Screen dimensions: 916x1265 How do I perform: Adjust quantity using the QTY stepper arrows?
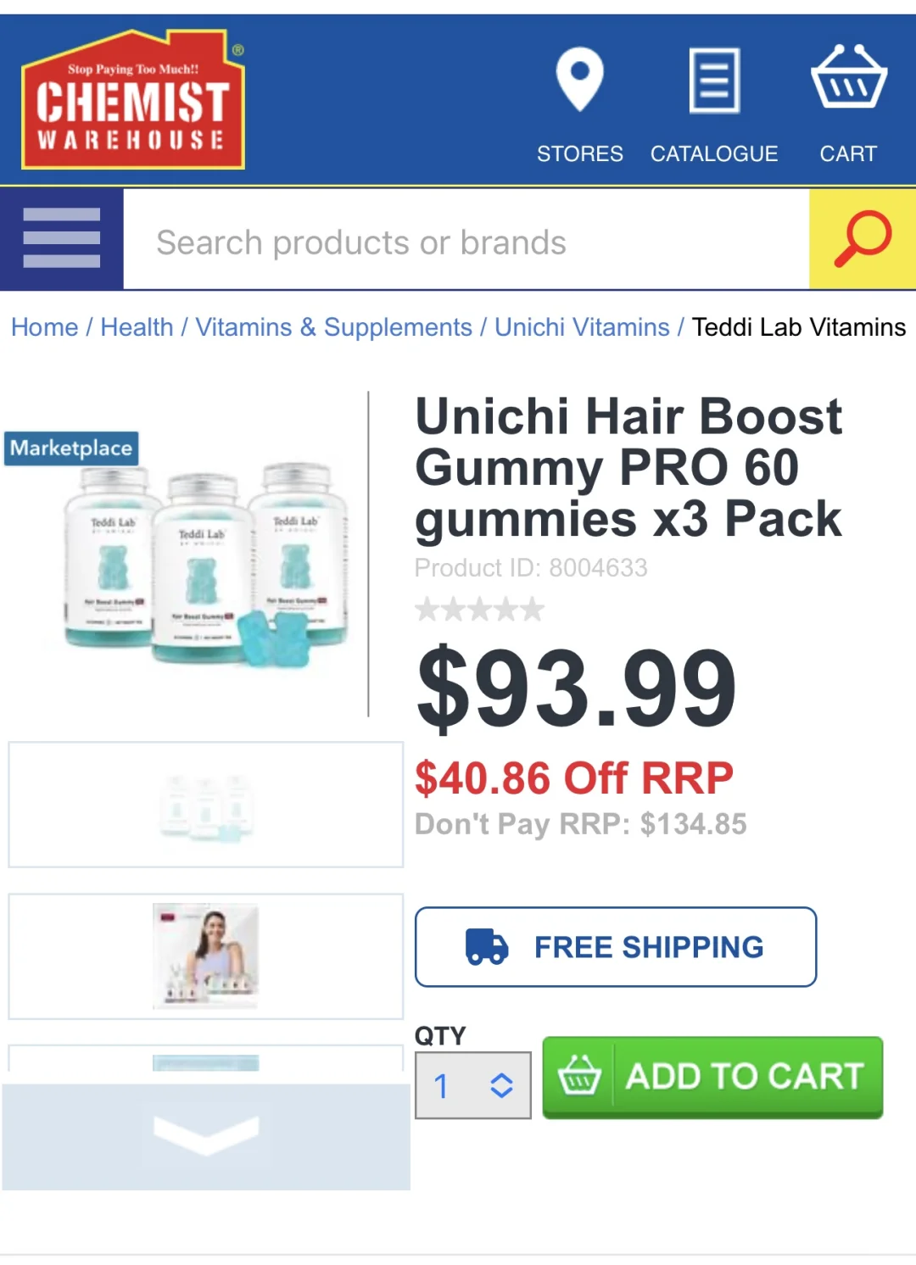coord(501,1085)
